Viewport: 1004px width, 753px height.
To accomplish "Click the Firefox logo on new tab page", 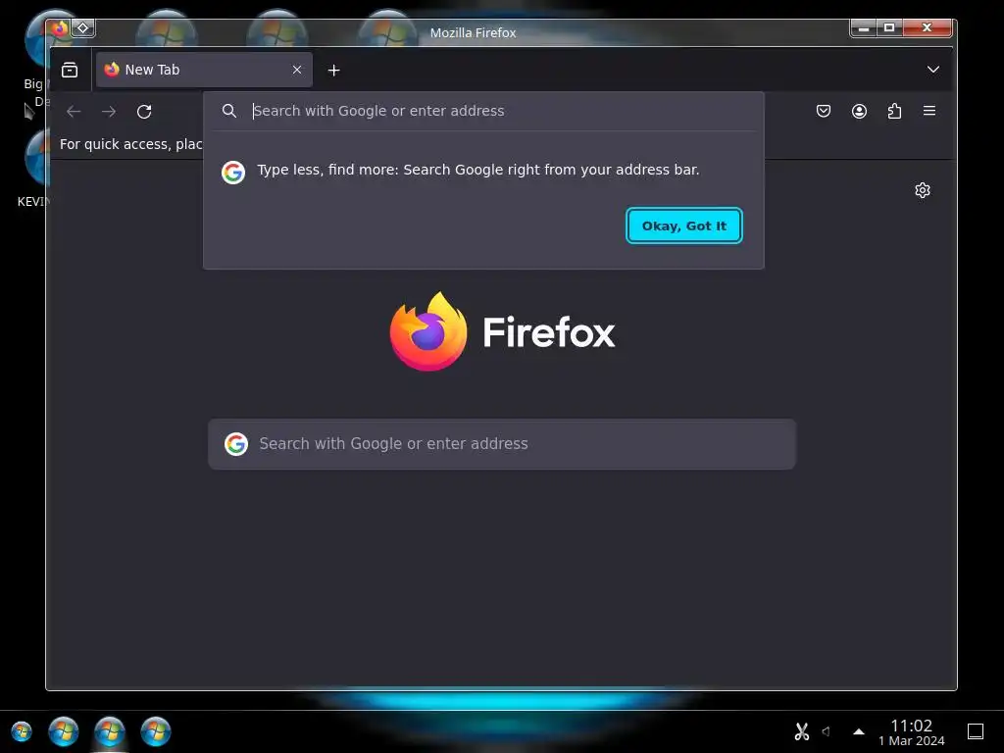I will [503, 331].
